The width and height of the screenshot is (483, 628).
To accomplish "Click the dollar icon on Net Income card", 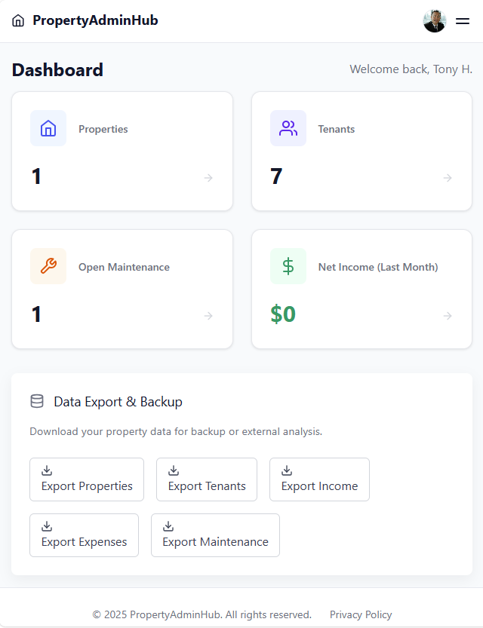I will point(288,266).
